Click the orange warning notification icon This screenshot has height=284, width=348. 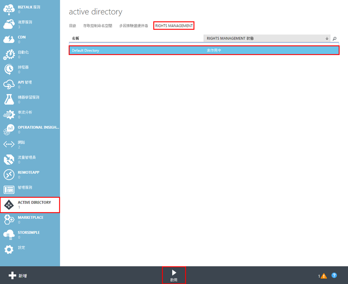[324, 276]
